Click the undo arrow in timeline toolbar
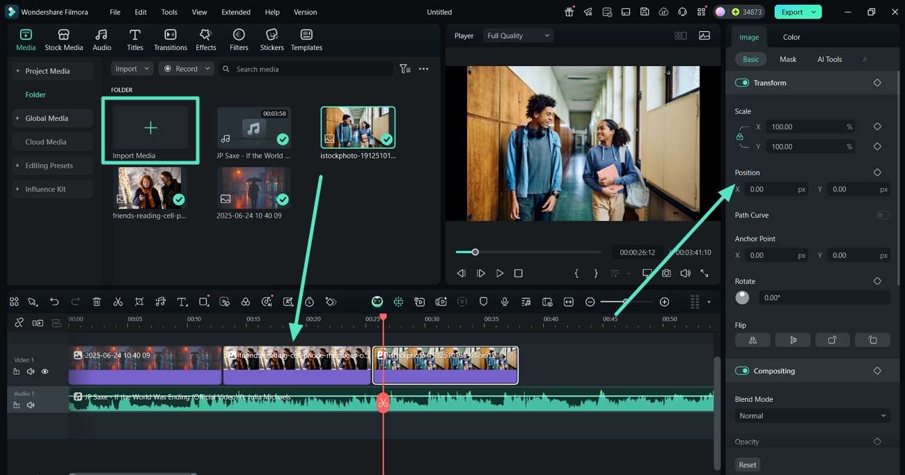The width and height of the screenshot is (905, 475). (x=54, y=302)
